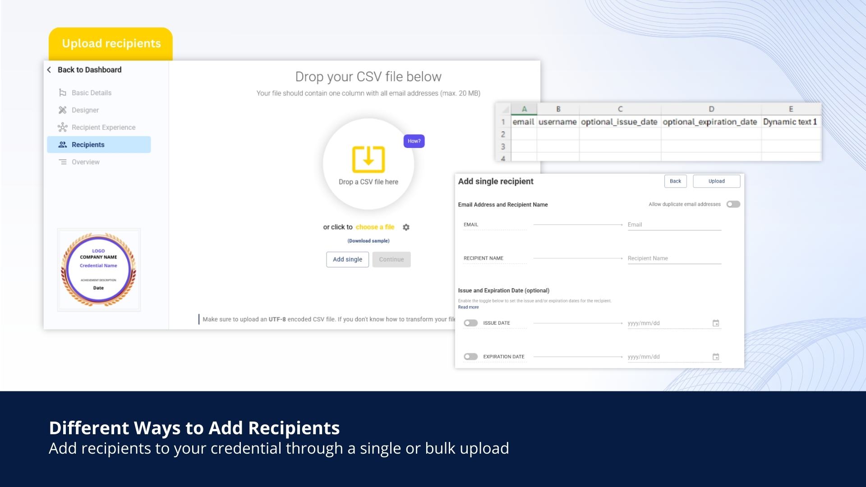Enable Allow duplicate email addresses toggle
The image size is (866, 487).
pos(733,204)
